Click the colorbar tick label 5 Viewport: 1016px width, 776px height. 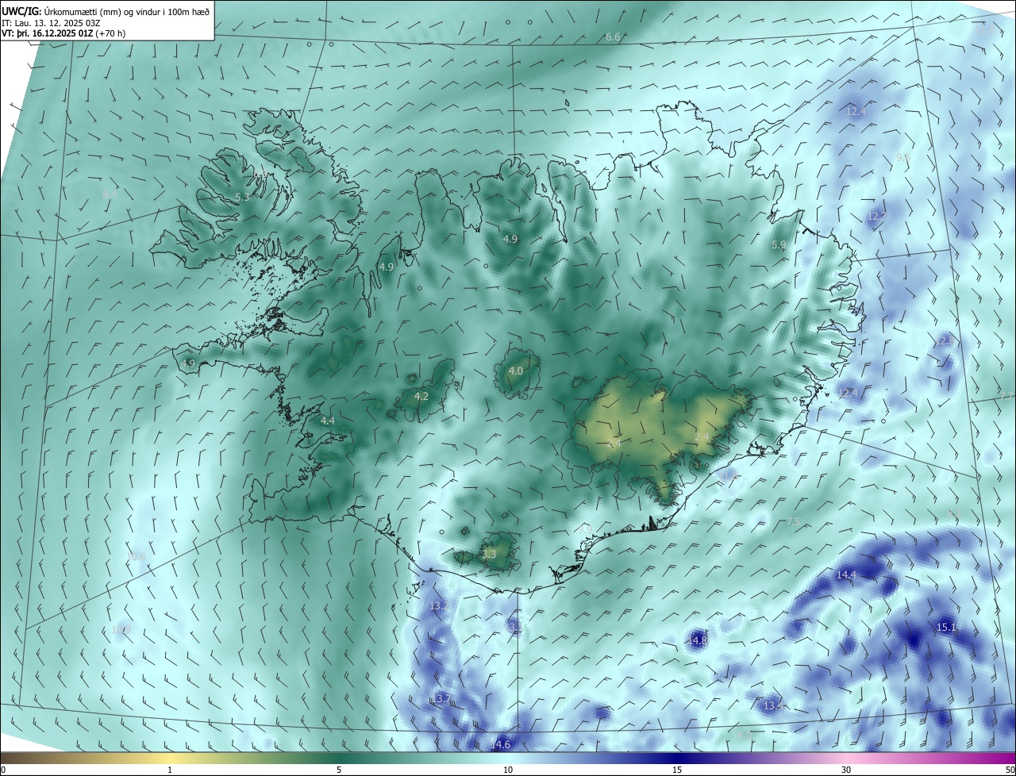(x=339, y=770)
